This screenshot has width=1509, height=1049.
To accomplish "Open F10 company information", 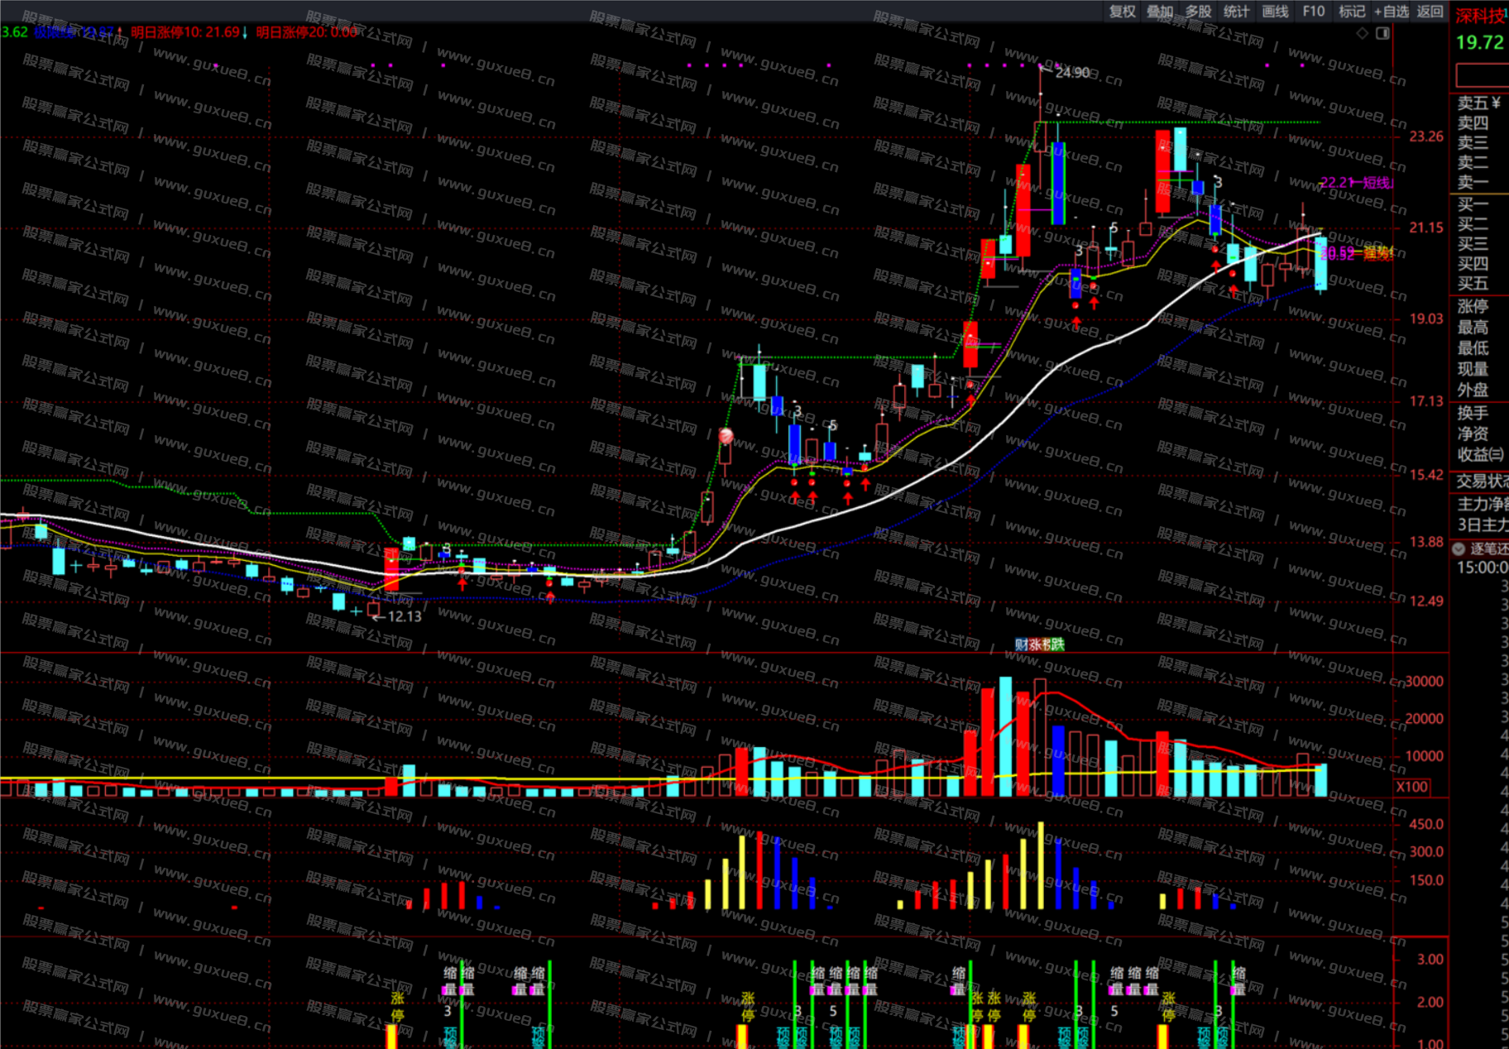I will (1313, 11).
